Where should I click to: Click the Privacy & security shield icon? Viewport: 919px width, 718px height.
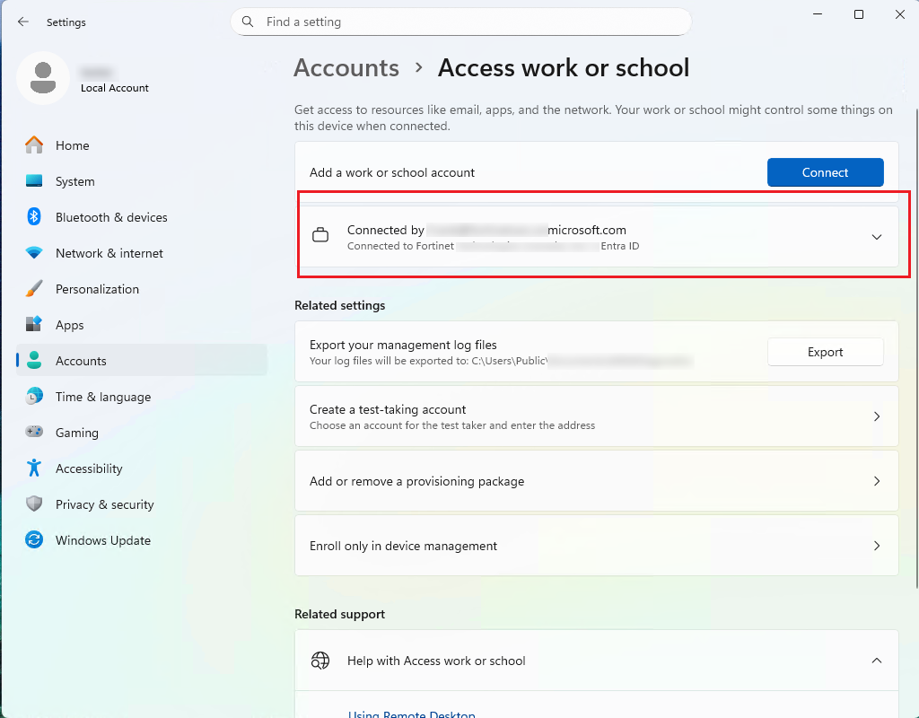pos(34,504)
